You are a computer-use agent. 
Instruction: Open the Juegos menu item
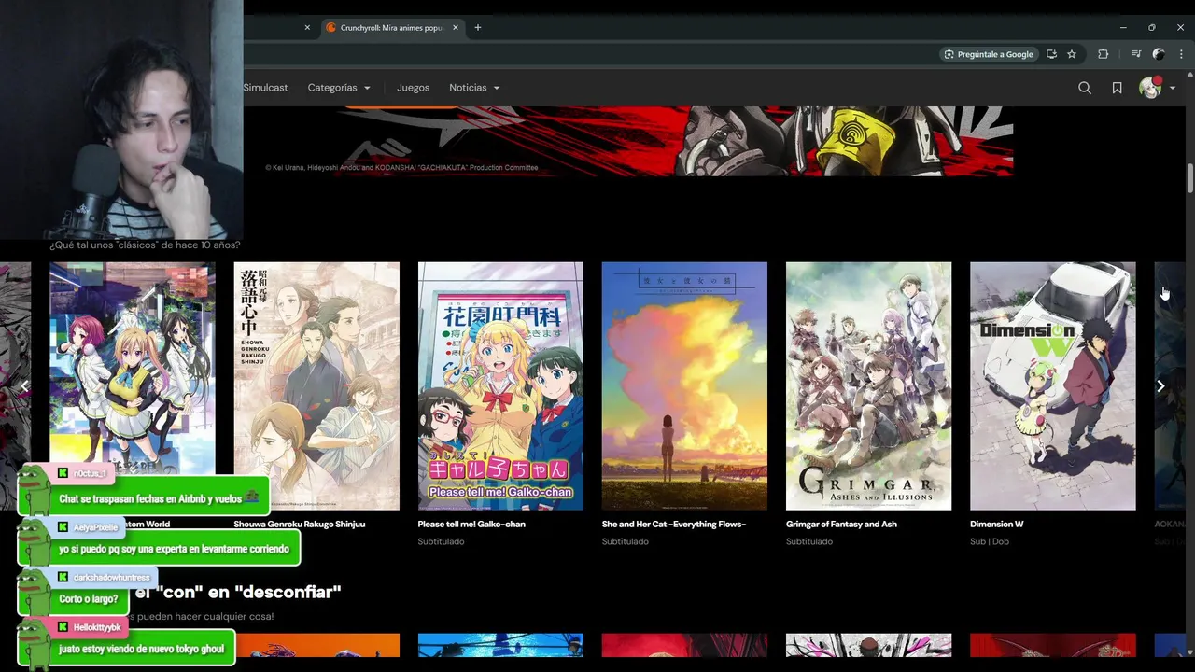point(413,88)
